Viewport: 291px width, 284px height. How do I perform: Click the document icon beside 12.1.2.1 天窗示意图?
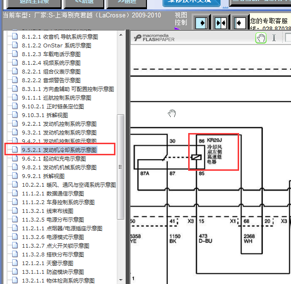point(15,263)
